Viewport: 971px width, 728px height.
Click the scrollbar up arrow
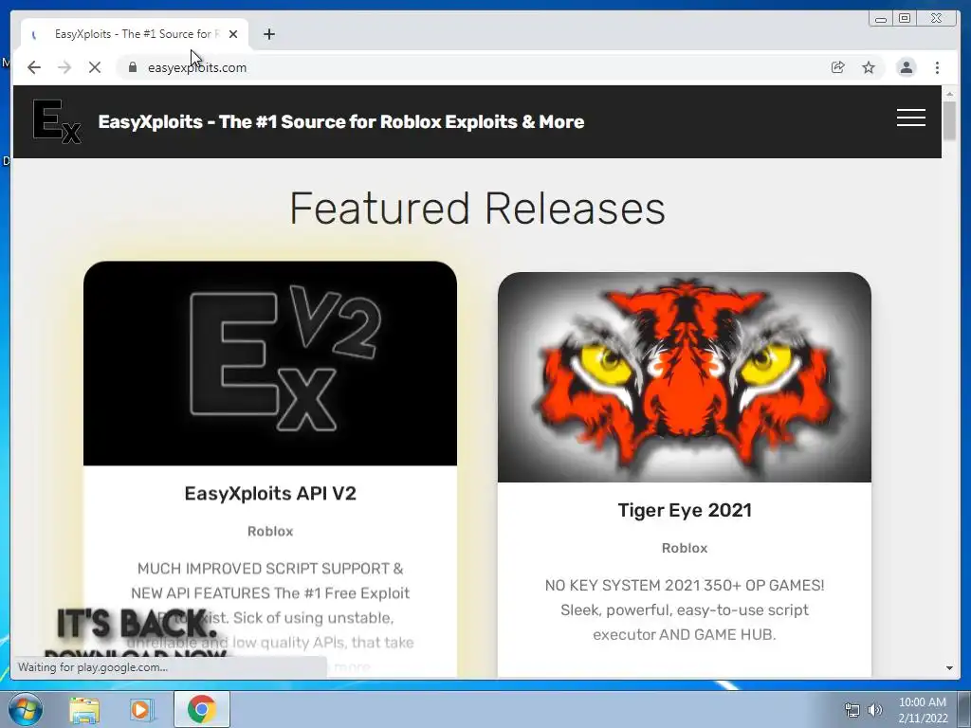click(949, 94)
